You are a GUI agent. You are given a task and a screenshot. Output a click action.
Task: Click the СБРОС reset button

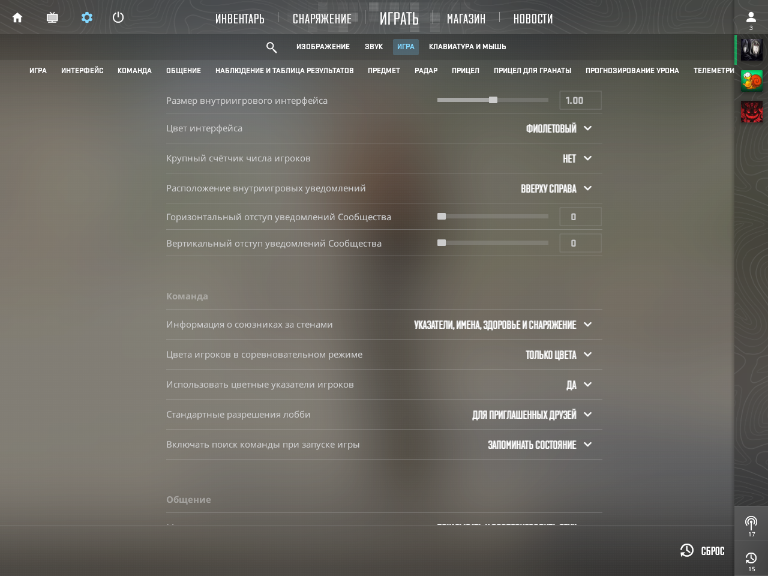[x=702, y=550]
